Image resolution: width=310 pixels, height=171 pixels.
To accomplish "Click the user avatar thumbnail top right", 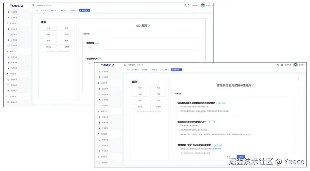I will pyautogui.click(x=295, y=65).
